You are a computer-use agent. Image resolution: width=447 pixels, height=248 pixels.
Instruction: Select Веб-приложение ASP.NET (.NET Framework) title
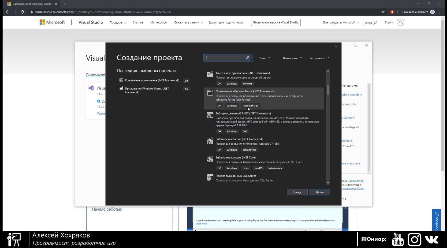coord(243,113)
